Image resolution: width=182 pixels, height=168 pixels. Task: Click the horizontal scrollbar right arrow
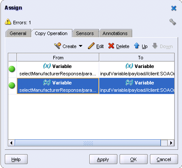171,143
